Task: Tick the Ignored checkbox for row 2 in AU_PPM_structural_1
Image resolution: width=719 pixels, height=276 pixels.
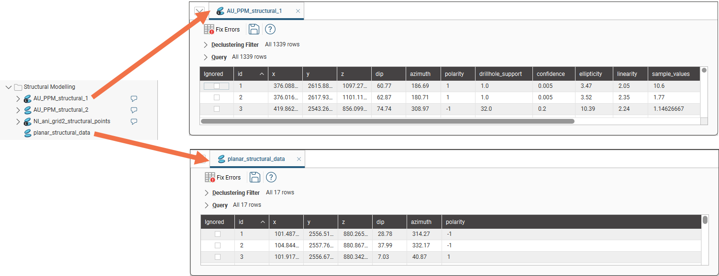Action: tap(217, 97)
